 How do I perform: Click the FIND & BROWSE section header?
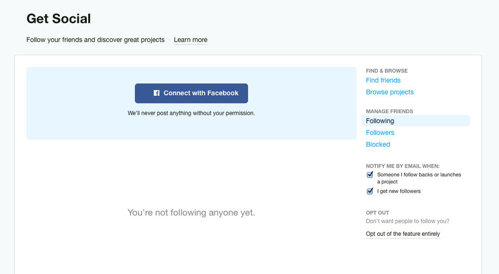[386, 71]
